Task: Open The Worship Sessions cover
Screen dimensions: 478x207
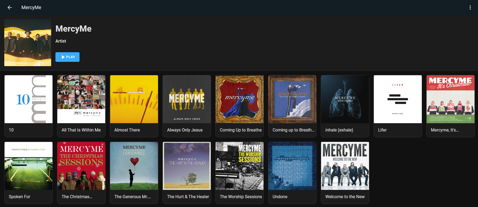Action: 240,166
